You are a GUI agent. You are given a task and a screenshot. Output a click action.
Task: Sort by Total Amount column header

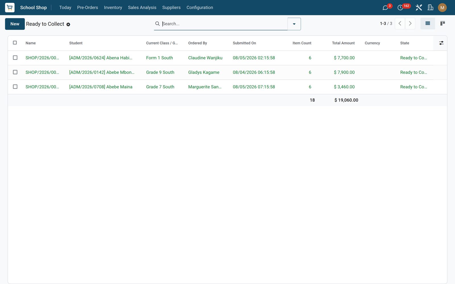coord(343,43)
